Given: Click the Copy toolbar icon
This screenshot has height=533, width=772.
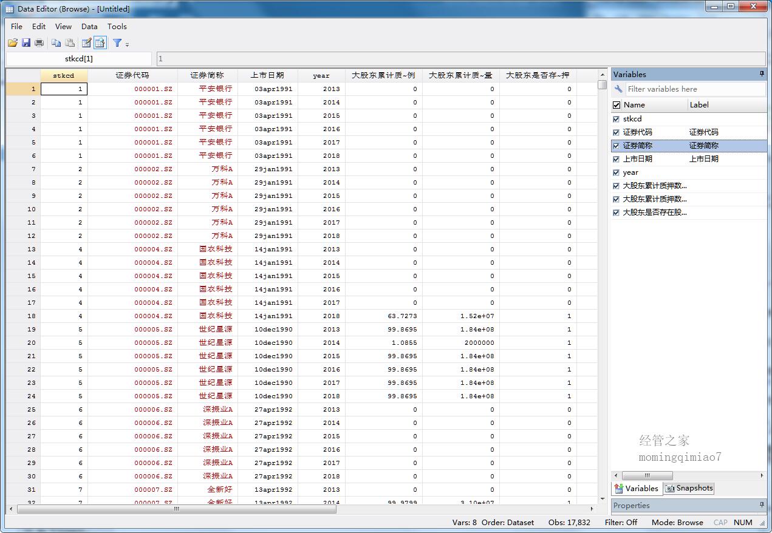Looking at the screenshot, I should 56,42.
